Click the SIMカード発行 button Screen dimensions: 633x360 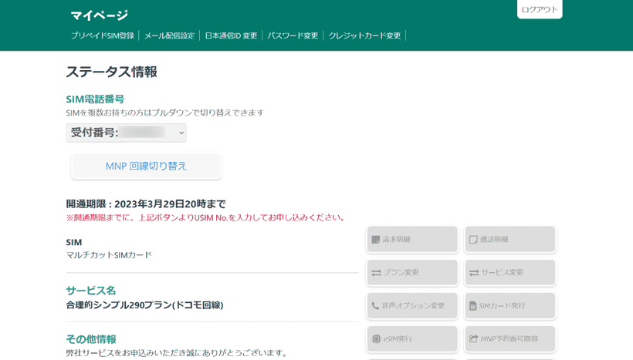pyautogui.click(x=509, y=305)
